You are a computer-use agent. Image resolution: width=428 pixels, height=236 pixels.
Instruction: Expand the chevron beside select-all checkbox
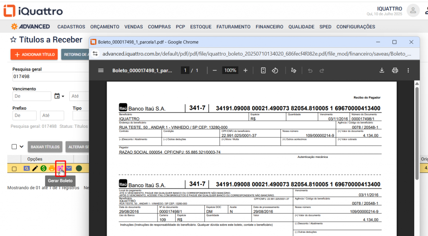tap(22, 147)
